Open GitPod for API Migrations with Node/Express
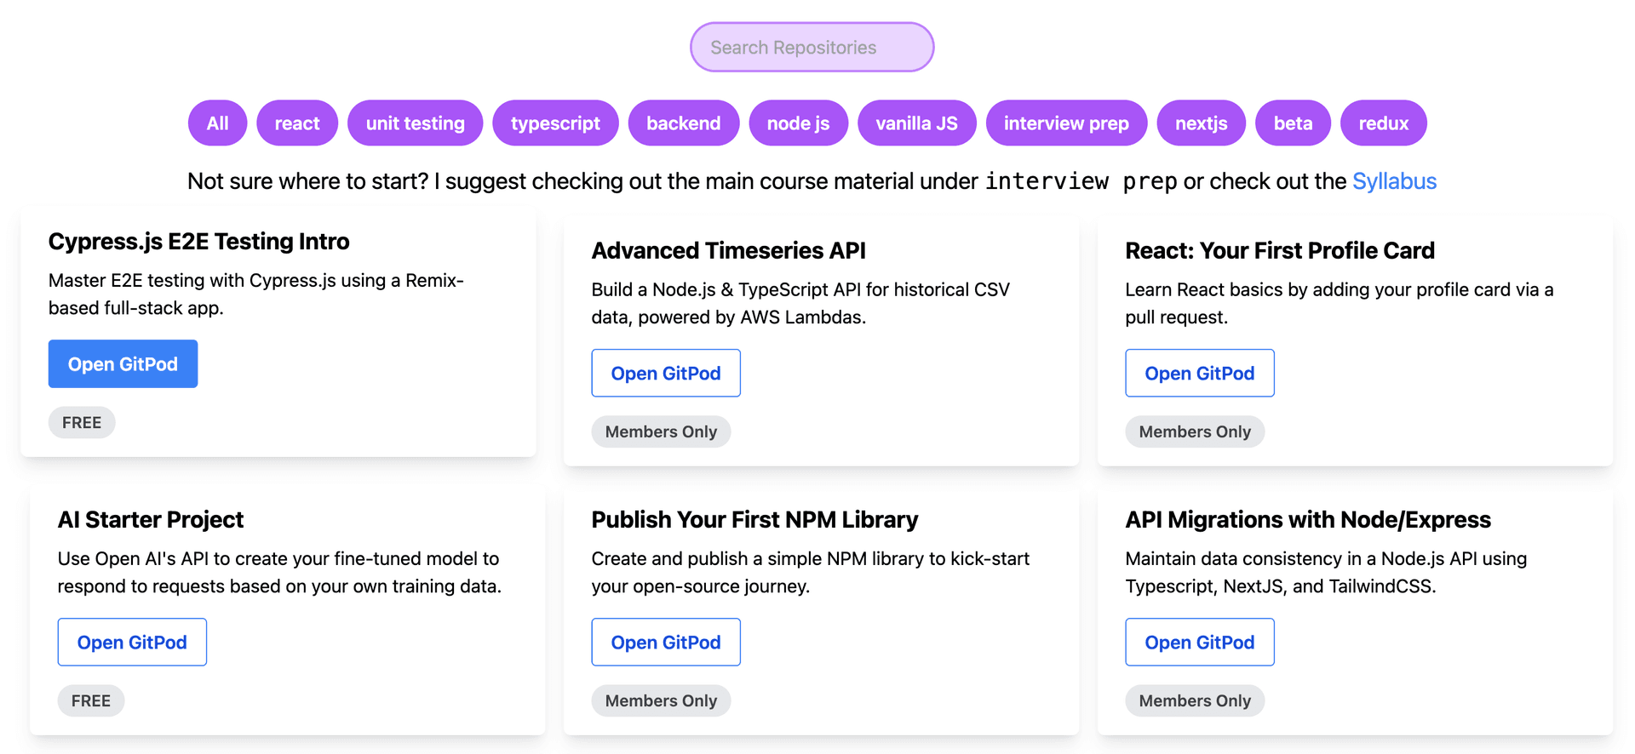The height and width of the screenshot is (754, 1635). (x=1200, y=643)
